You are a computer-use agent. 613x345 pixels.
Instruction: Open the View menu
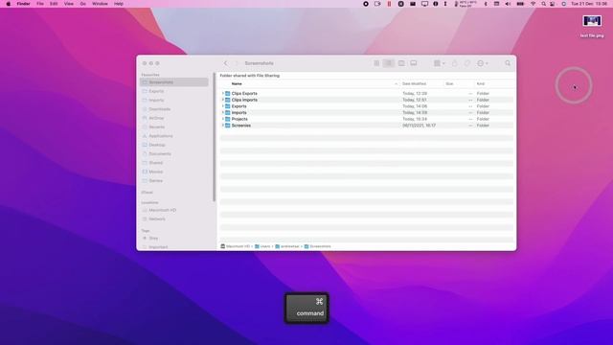tap(69, 4)
